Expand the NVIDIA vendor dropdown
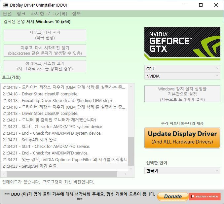224x204 pixels. (x=182, y=76)
